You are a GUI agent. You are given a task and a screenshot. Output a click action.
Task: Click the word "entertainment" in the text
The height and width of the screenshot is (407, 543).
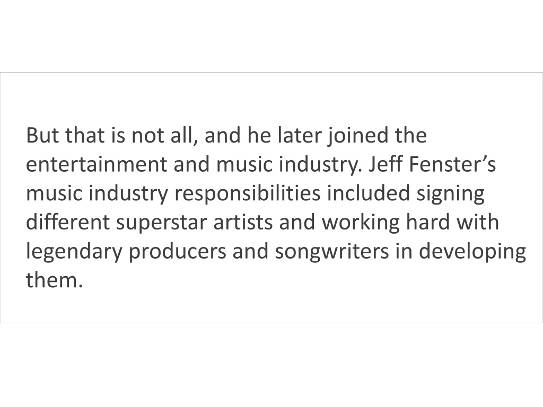pos(97,164)
